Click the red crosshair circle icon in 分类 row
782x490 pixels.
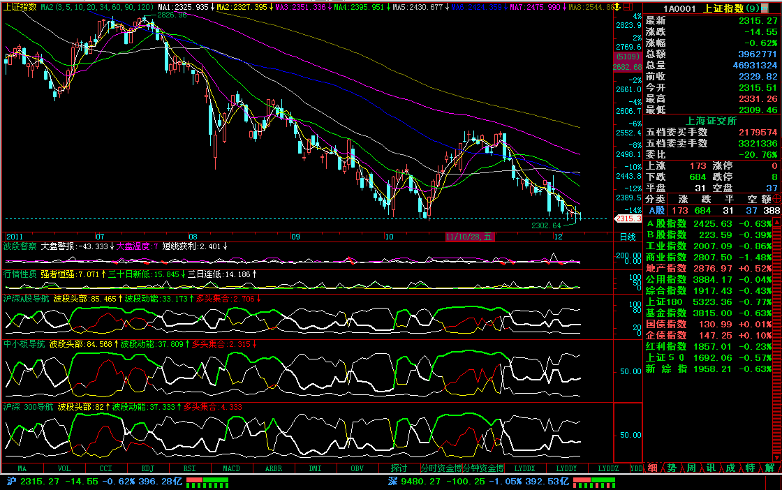pos(776,199)
